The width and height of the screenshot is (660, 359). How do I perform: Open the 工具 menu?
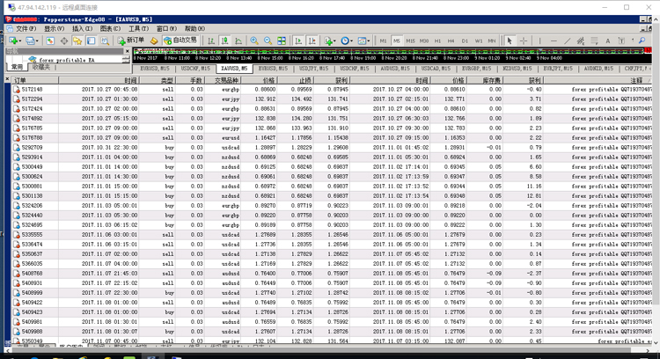pos(138,29)
